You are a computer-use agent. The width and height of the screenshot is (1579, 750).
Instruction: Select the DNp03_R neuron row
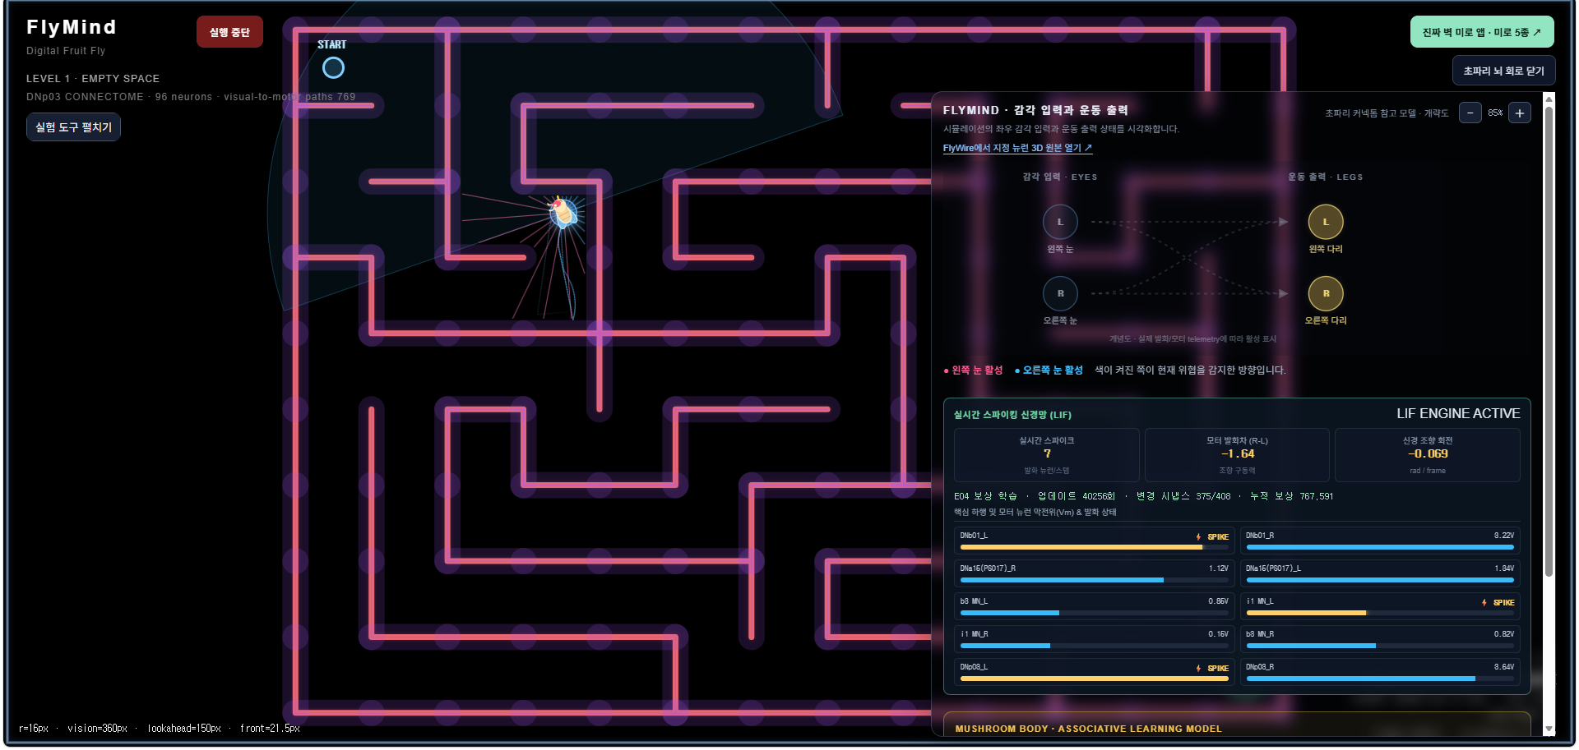[1379, 672]
